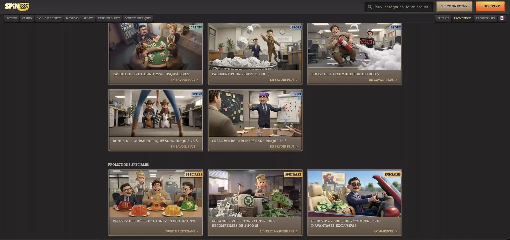Click the PROMOTIONS SPÉCIALES heading
Screen dimensions: 510x240
128,165
